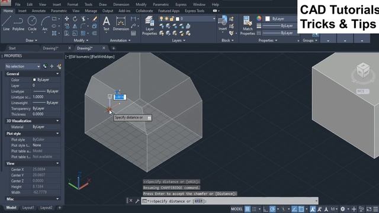Switch to the Drawing1 file tab
This screenshot has height=213, width=379.
(x=50, y=48)
